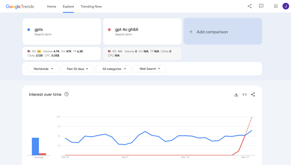Share the Interest over time chart
Screen dimensions: 291x165
pyautogui.click(x=253, y=94)
